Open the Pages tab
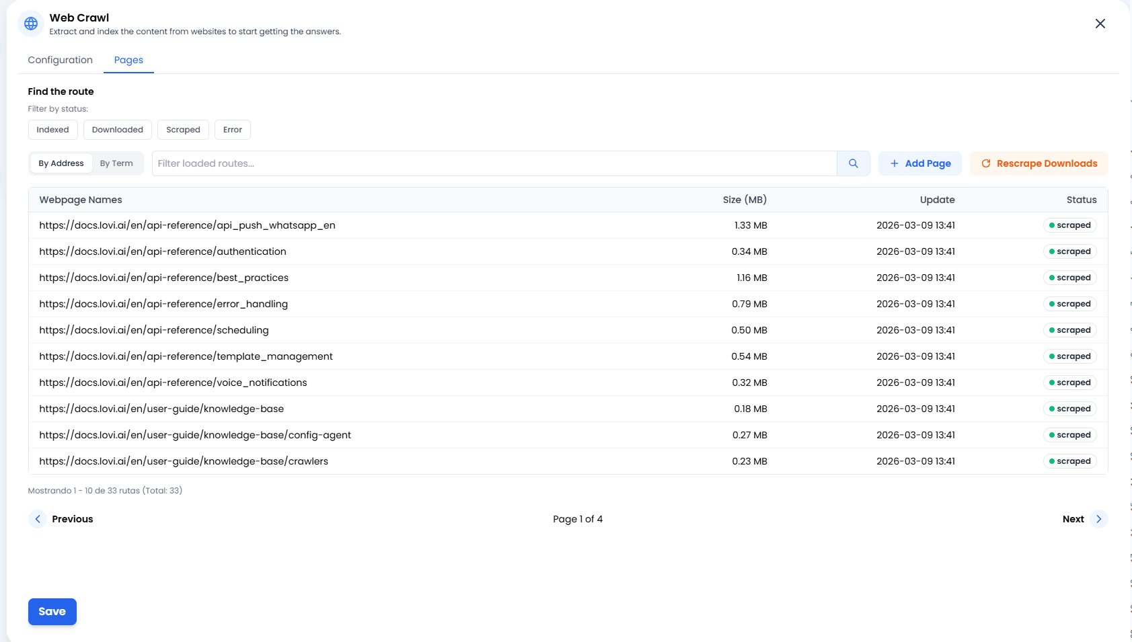This screenshot has width=1132, height=642. point(128,60)
